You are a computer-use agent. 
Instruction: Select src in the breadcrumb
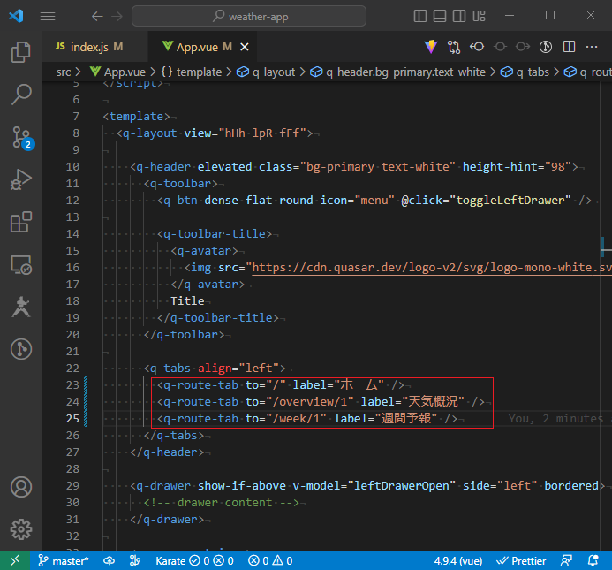64,72
